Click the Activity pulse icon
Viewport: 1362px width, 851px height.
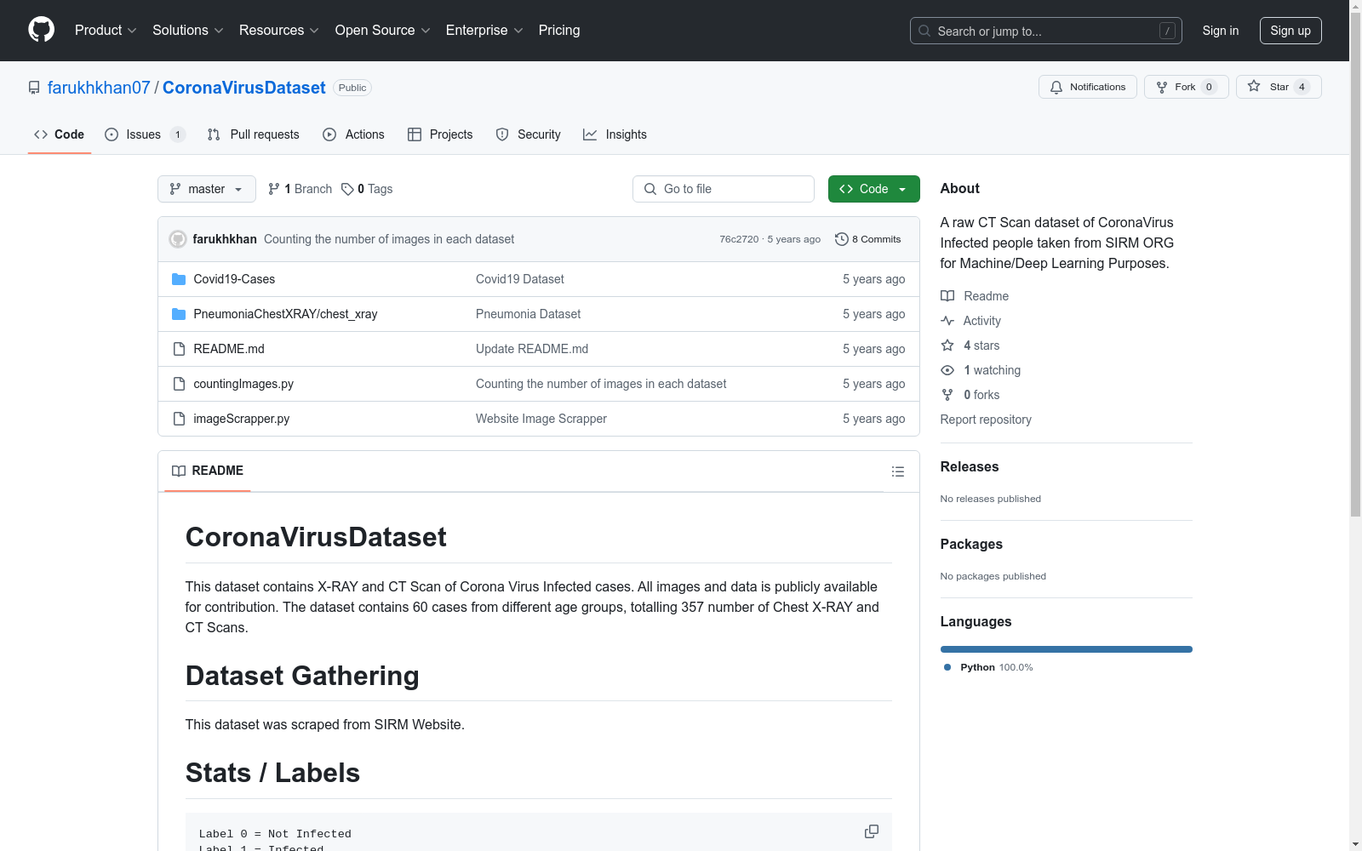click(x=947, y=321)
